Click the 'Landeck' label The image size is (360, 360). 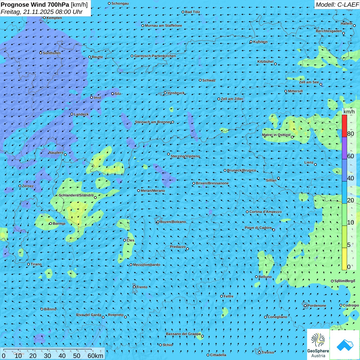[81, 114]
